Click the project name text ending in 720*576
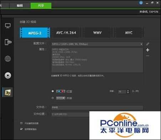This screenshot has width=161, height=140. pos(149,12)
